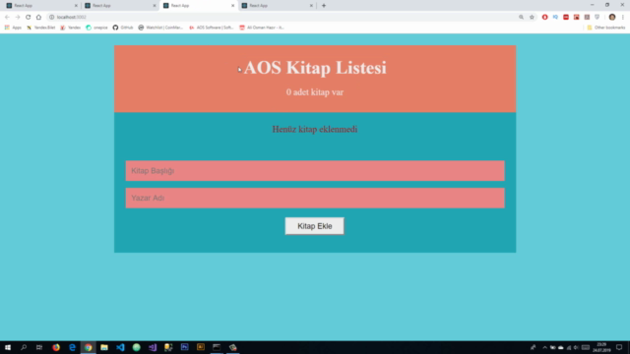Open the Yandex.Bilet bookmark
Image resolution: width=630 pixels, height=354 pixels.
click(x=41, y=28)
